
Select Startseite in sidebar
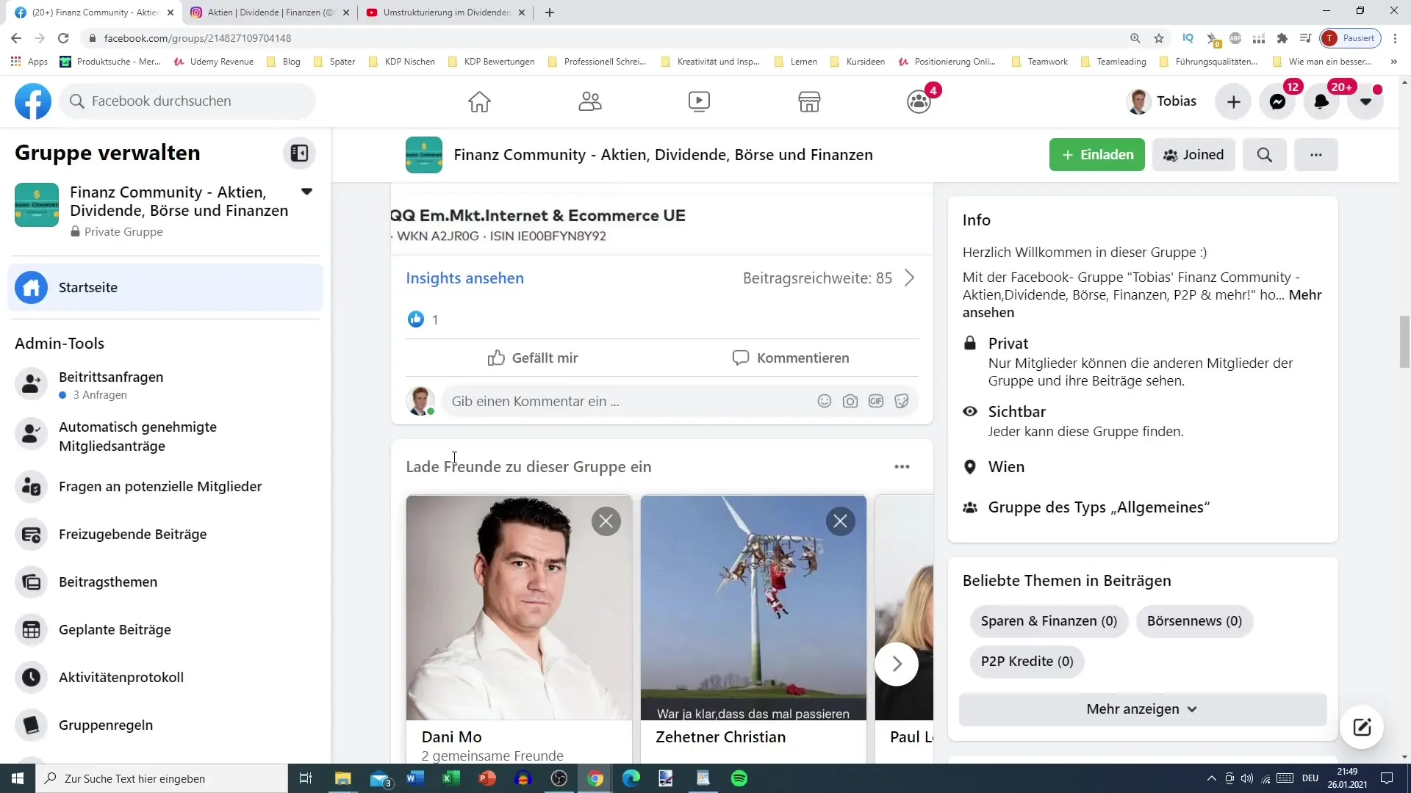pyautogui.click(x=165, y=287)
